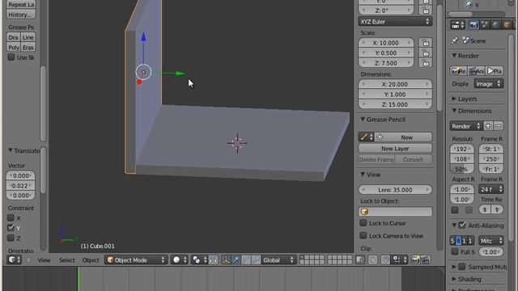Open the Object menu
Screen dimensions: 518x291
pos(91,260)
